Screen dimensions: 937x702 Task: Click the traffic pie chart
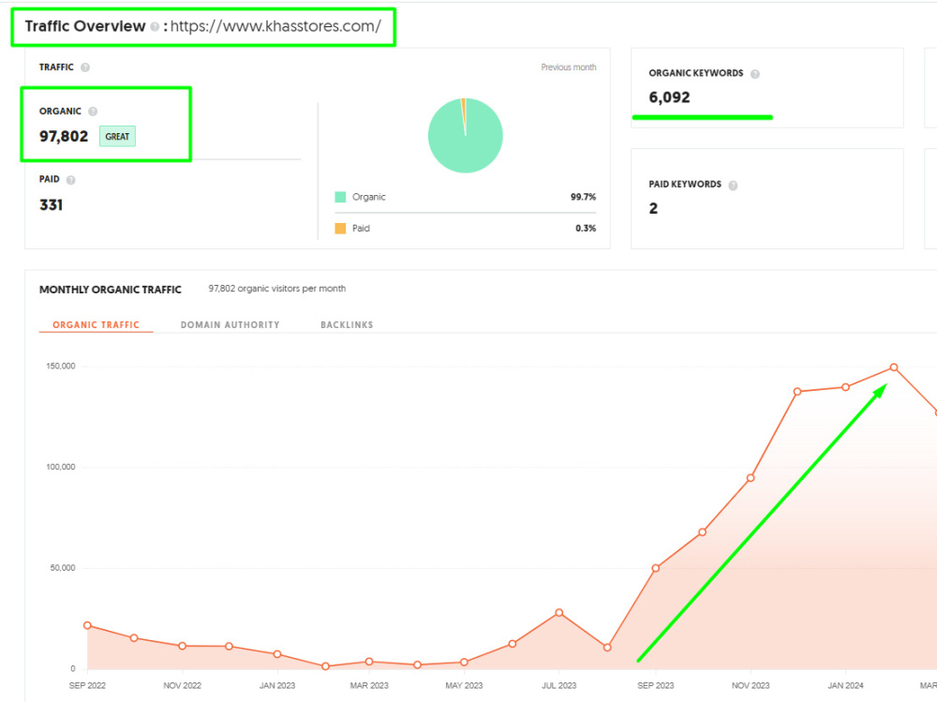tap(466, 136)
